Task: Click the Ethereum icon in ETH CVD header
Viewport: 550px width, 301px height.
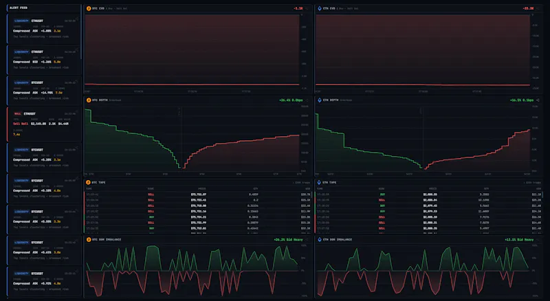Action: pyautogui.click(x=320, y=8)
